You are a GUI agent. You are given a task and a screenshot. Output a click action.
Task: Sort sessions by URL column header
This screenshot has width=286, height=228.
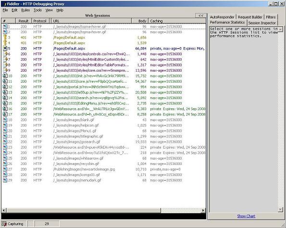click(91, 21)
